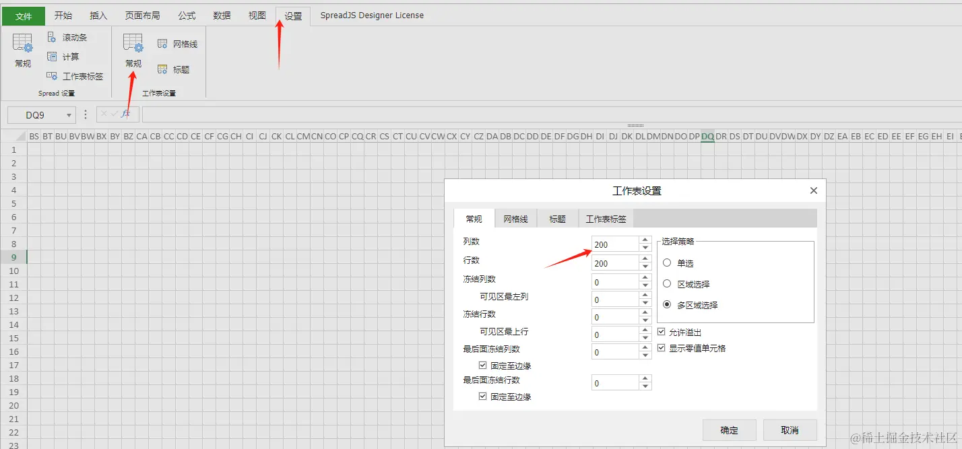This screenshot has width=962, height=449.
Task: Increase 行数 value with up arrow
Action: coord(645,259)
